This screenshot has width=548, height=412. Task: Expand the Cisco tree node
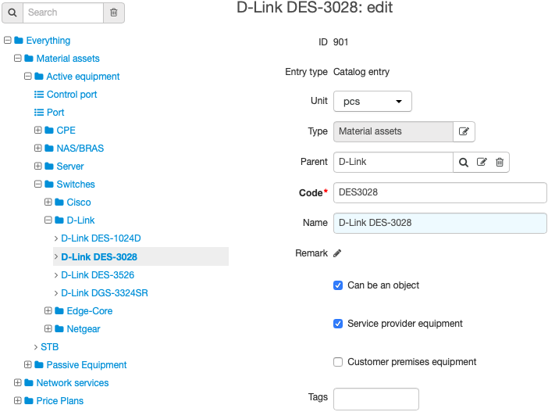[48, 202]
